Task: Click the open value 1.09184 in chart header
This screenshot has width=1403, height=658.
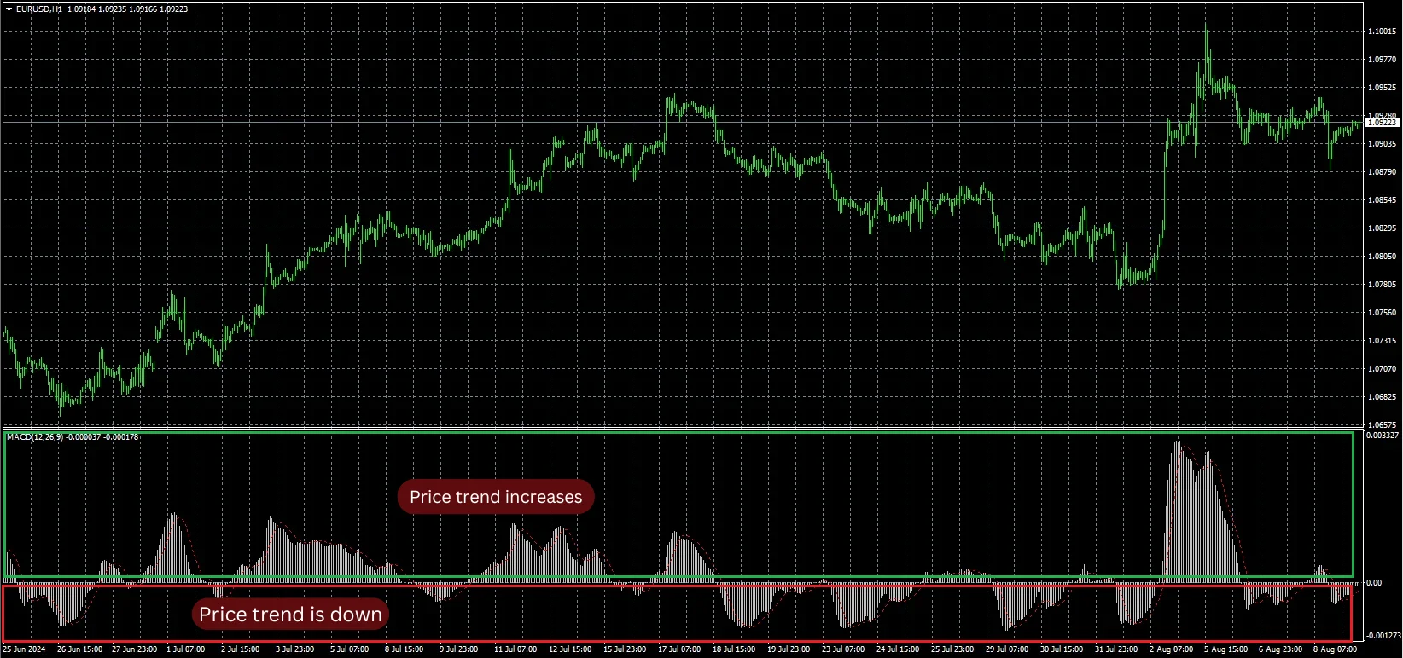Action: tap(82, 9)
